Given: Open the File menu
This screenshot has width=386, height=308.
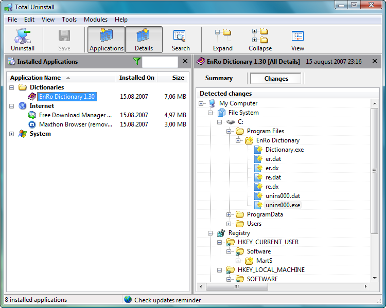Looking at the screenshot, I should 12,20.
